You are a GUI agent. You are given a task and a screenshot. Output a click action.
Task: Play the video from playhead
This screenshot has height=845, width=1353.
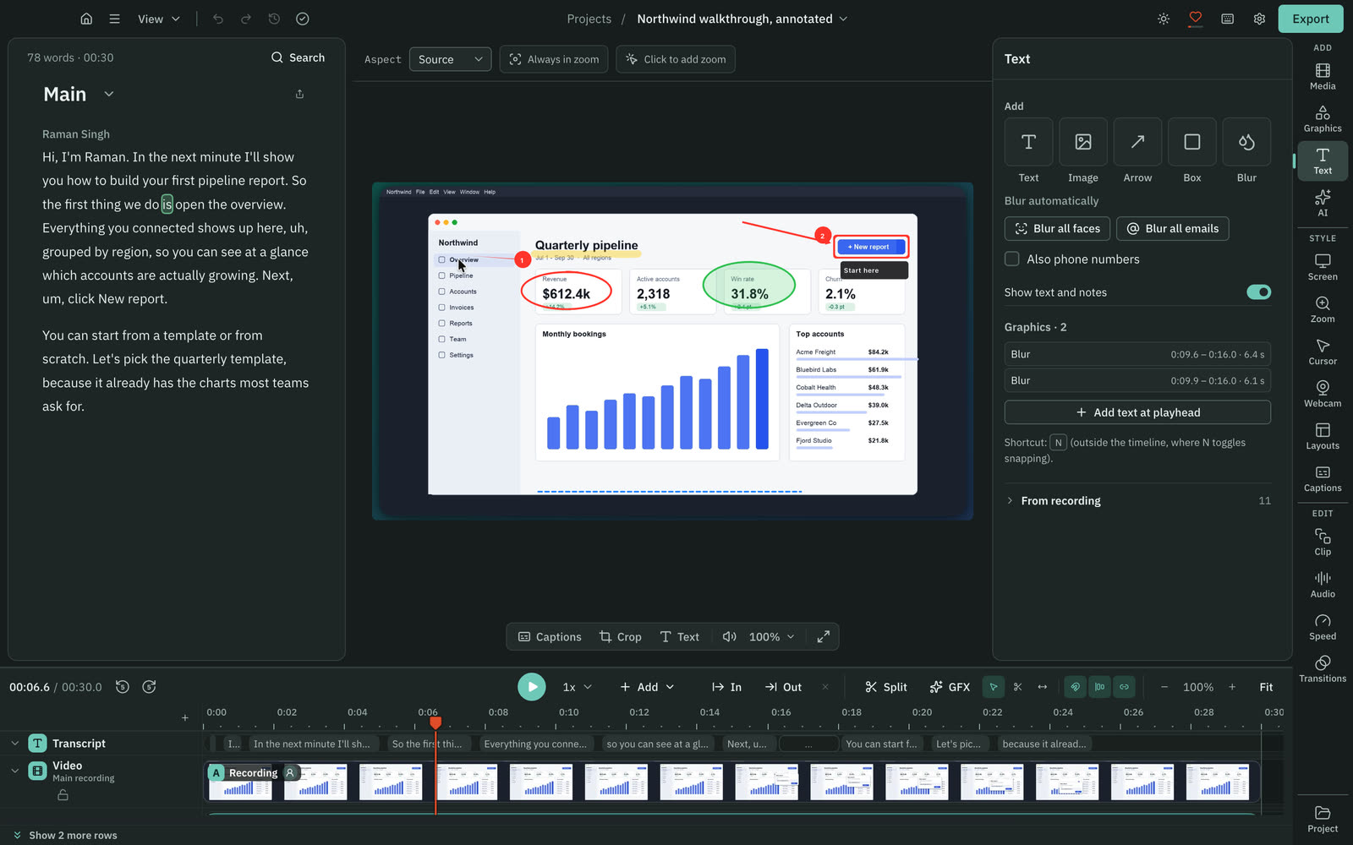[x=532, y=687]
